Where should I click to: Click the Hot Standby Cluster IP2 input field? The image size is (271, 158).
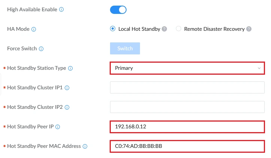pos(188,107)
